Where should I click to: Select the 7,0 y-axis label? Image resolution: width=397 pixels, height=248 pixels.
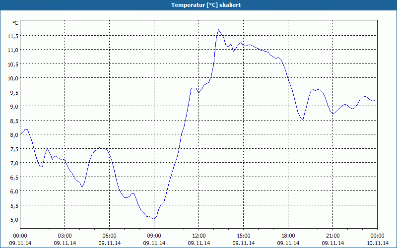(14, 163)
